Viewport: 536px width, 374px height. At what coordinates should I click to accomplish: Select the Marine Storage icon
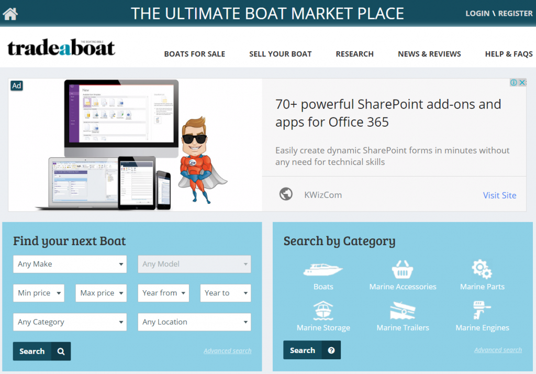click(323, 310)
